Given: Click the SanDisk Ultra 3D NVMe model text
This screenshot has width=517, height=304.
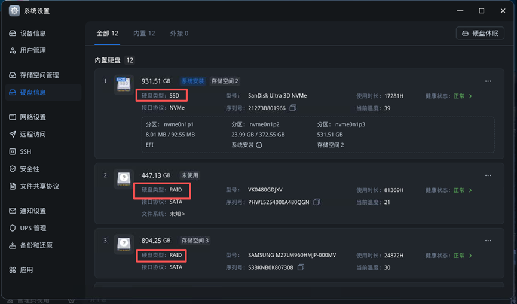Looking at the screenshot, I should pyautogui.click(x=277, y=96).
